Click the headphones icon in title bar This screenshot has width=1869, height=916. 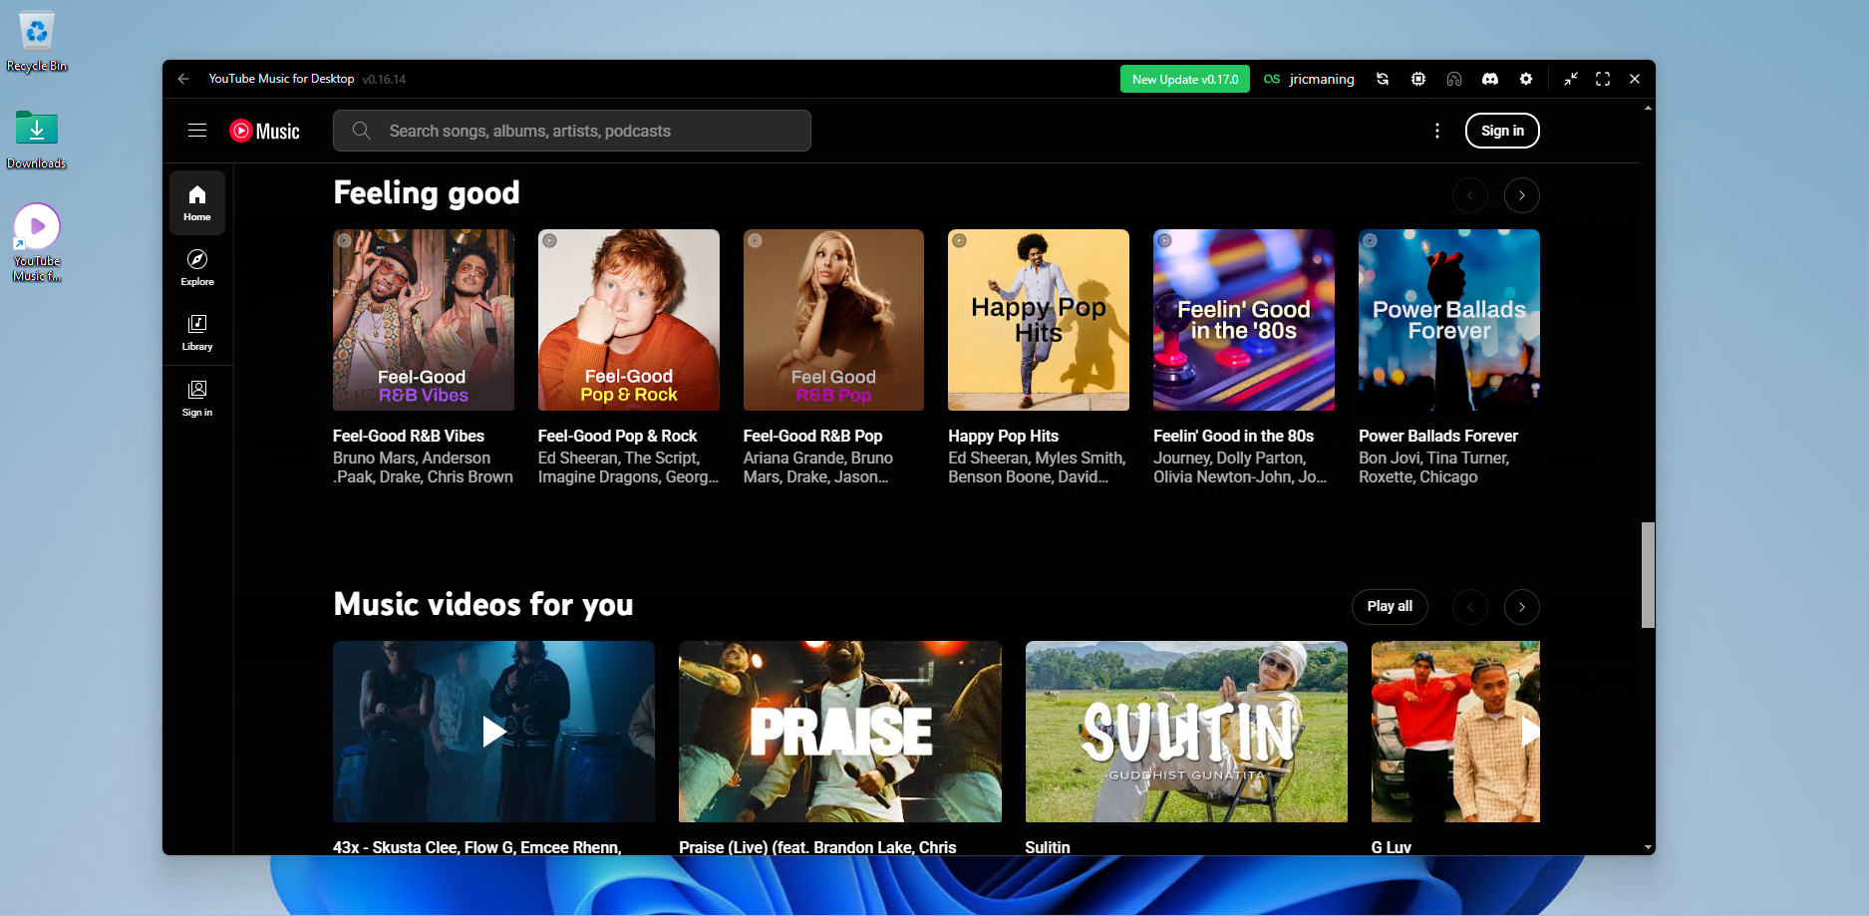[1453, 79]
